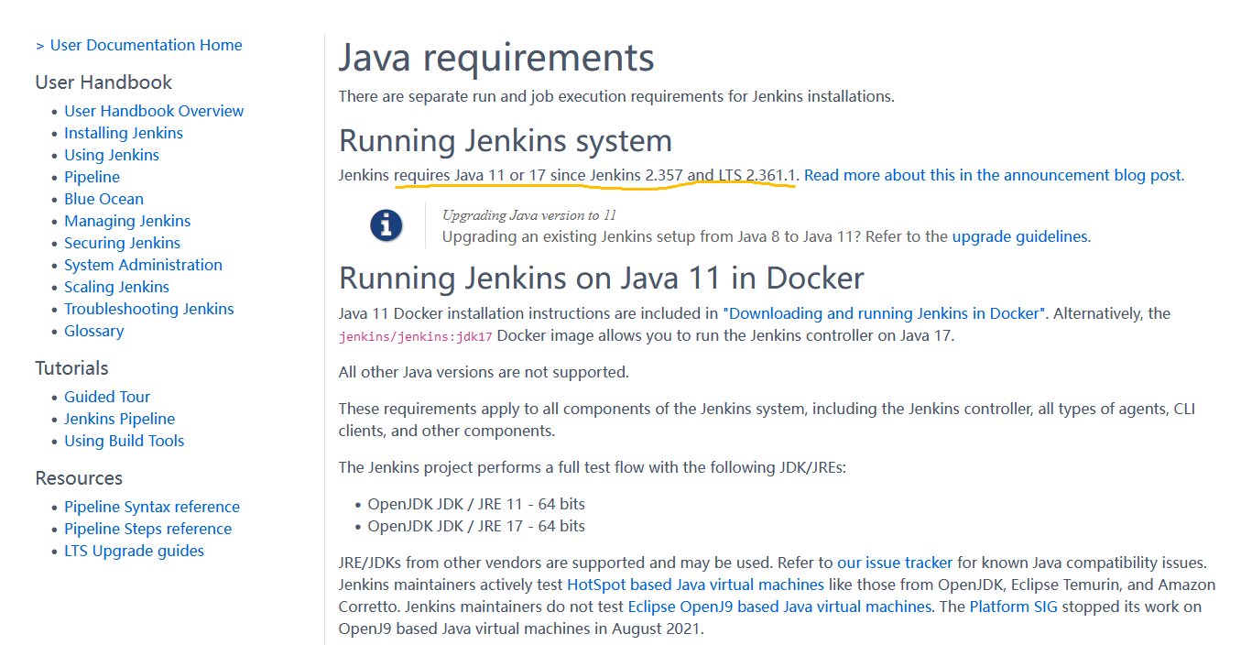Open LTS Upgrade guides
Image resolution: width=1241 pixels, height=645 pixels.
[134, 551]
